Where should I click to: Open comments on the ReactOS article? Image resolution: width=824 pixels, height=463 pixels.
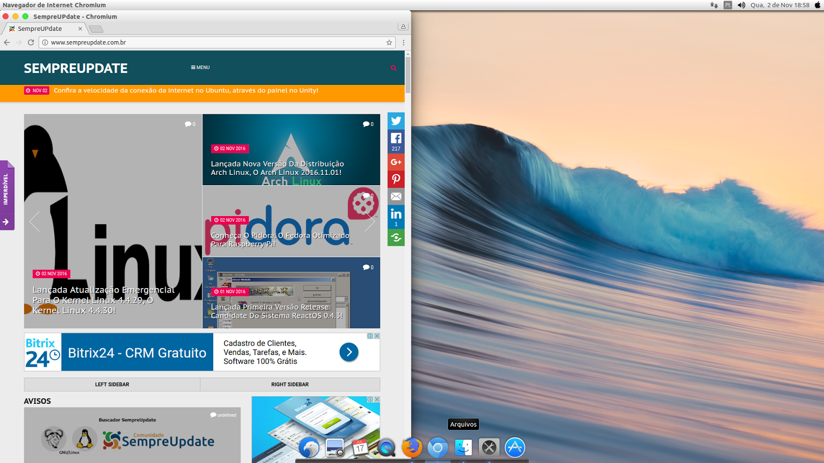(368, 268)
